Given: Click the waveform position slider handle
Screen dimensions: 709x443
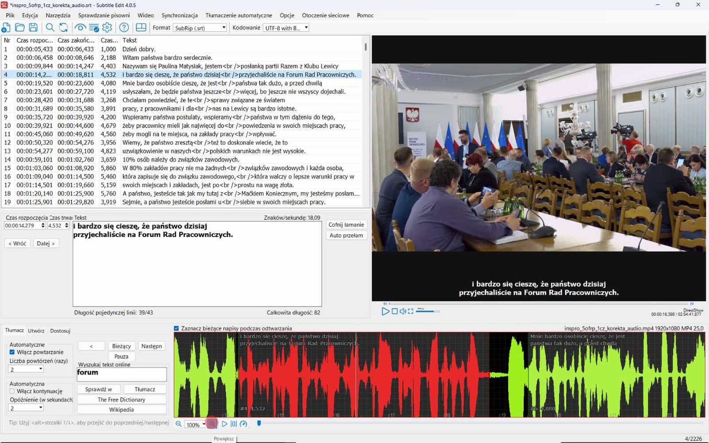Looking at the screenshot, I should 259,424.
